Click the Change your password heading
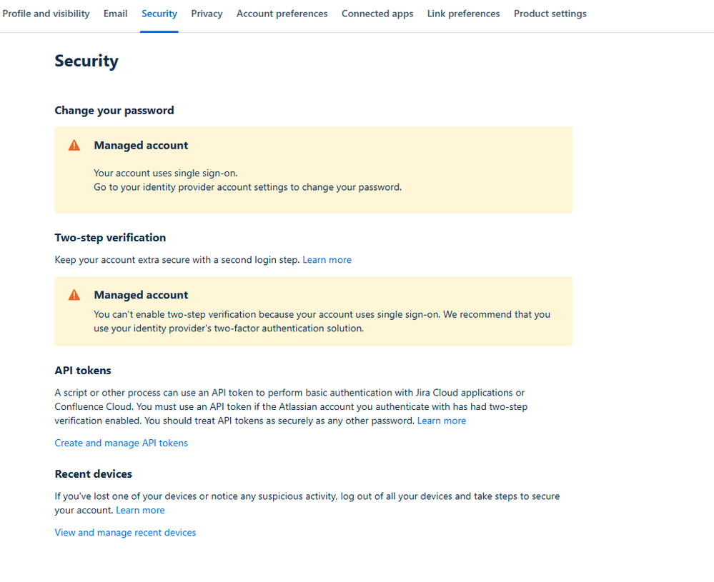Viewport: 714px width, 582px height. pos(114,110)
